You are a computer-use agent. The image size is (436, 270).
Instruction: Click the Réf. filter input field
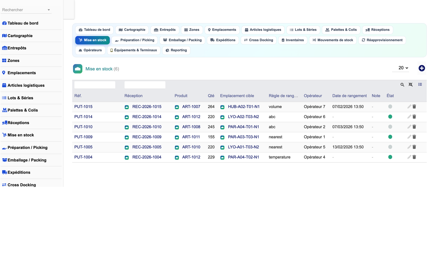[95, 85]
